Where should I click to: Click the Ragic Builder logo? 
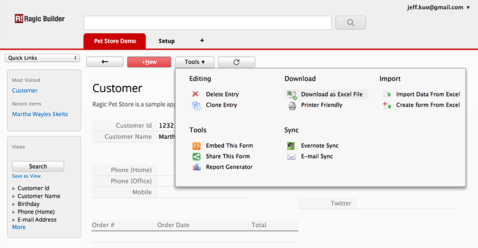tap(39, 19)
